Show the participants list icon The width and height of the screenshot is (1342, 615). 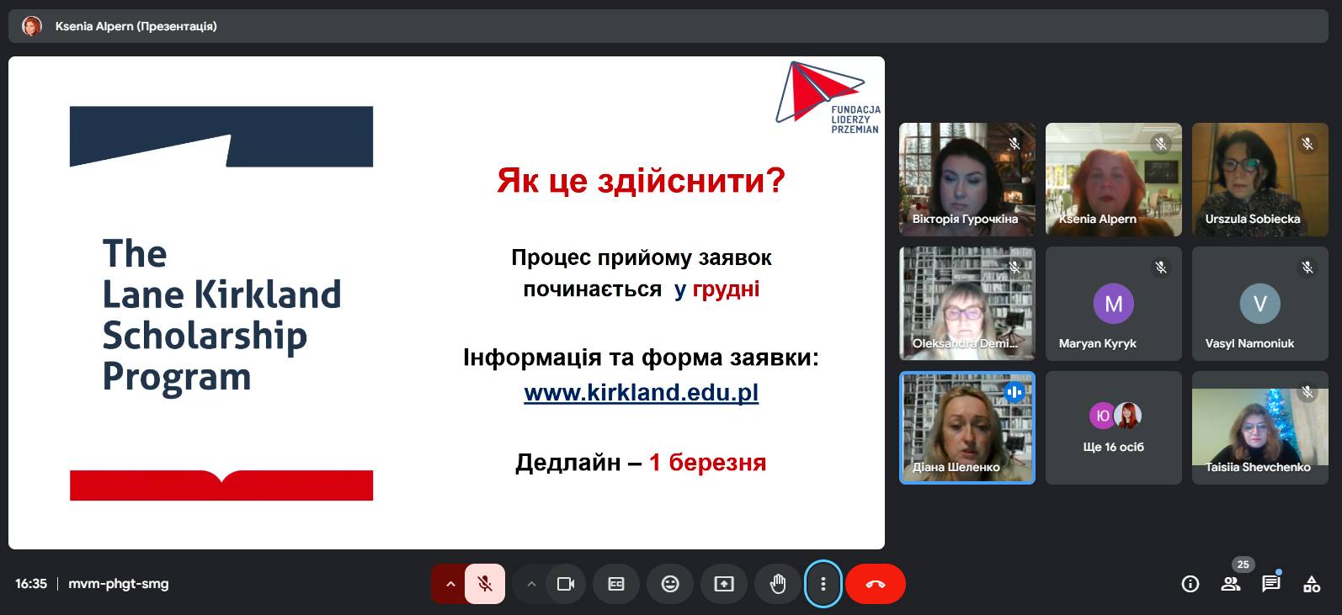pos(1231,584)
